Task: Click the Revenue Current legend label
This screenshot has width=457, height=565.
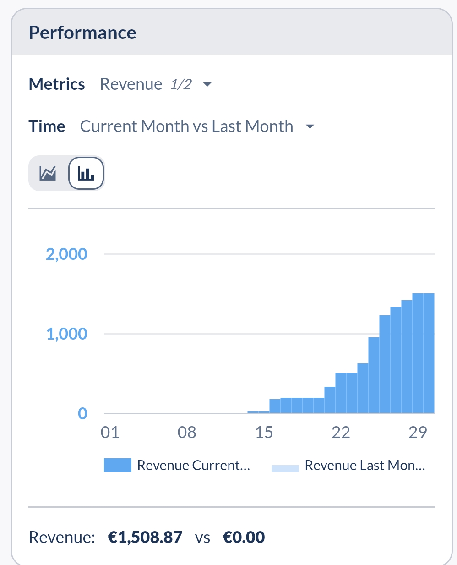Action: coord(194,466)
